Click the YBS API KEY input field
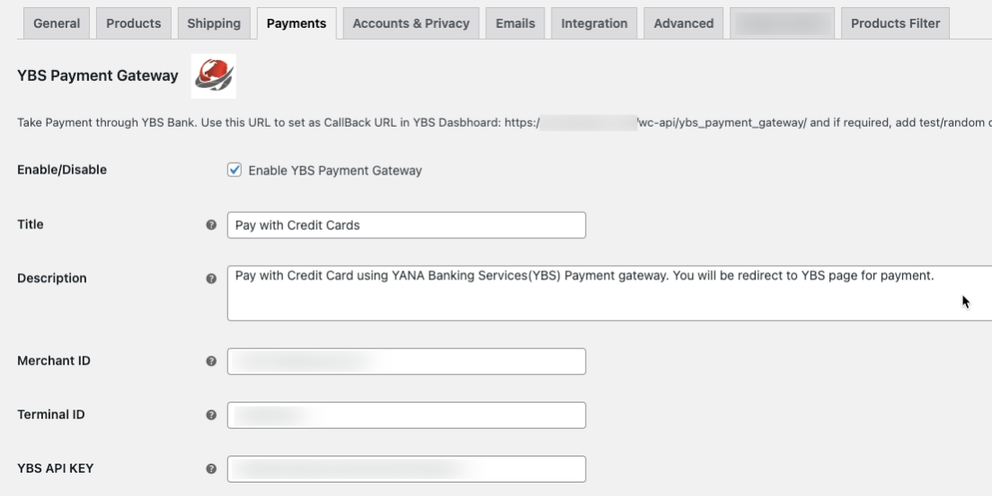992x496 pixels. (x=406, y=469)
